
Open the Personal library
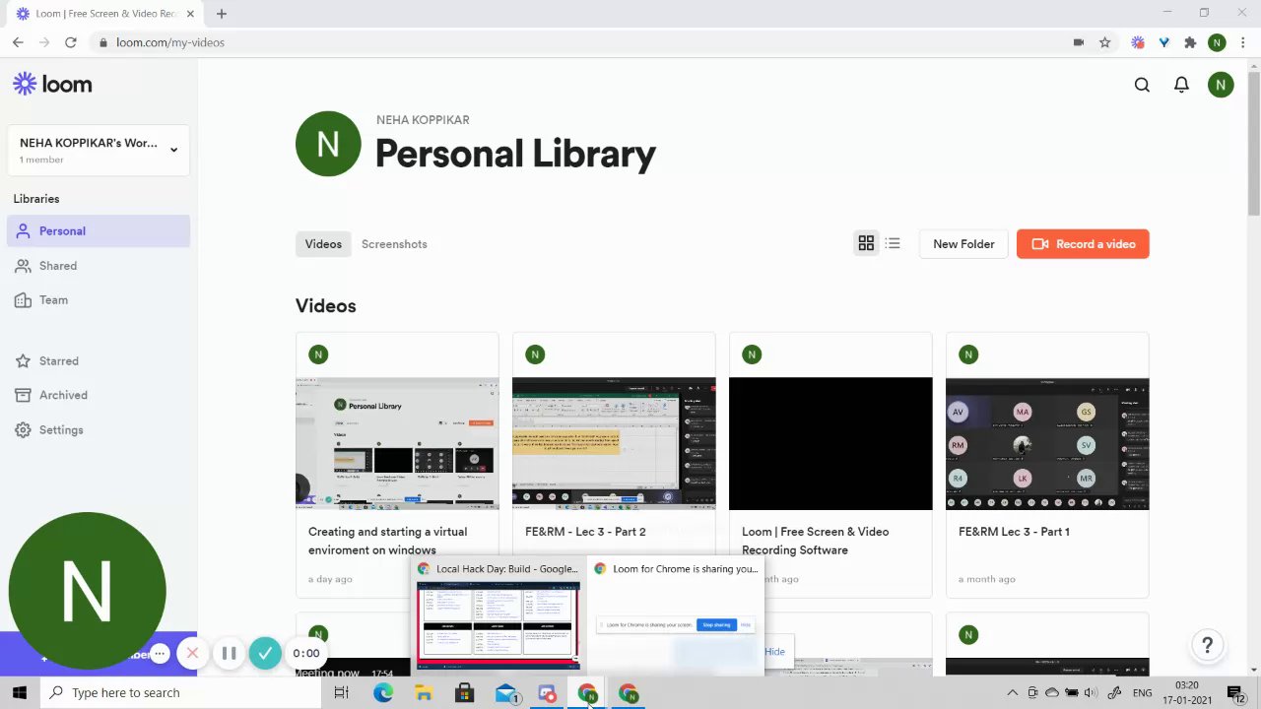tap(99, 230)
